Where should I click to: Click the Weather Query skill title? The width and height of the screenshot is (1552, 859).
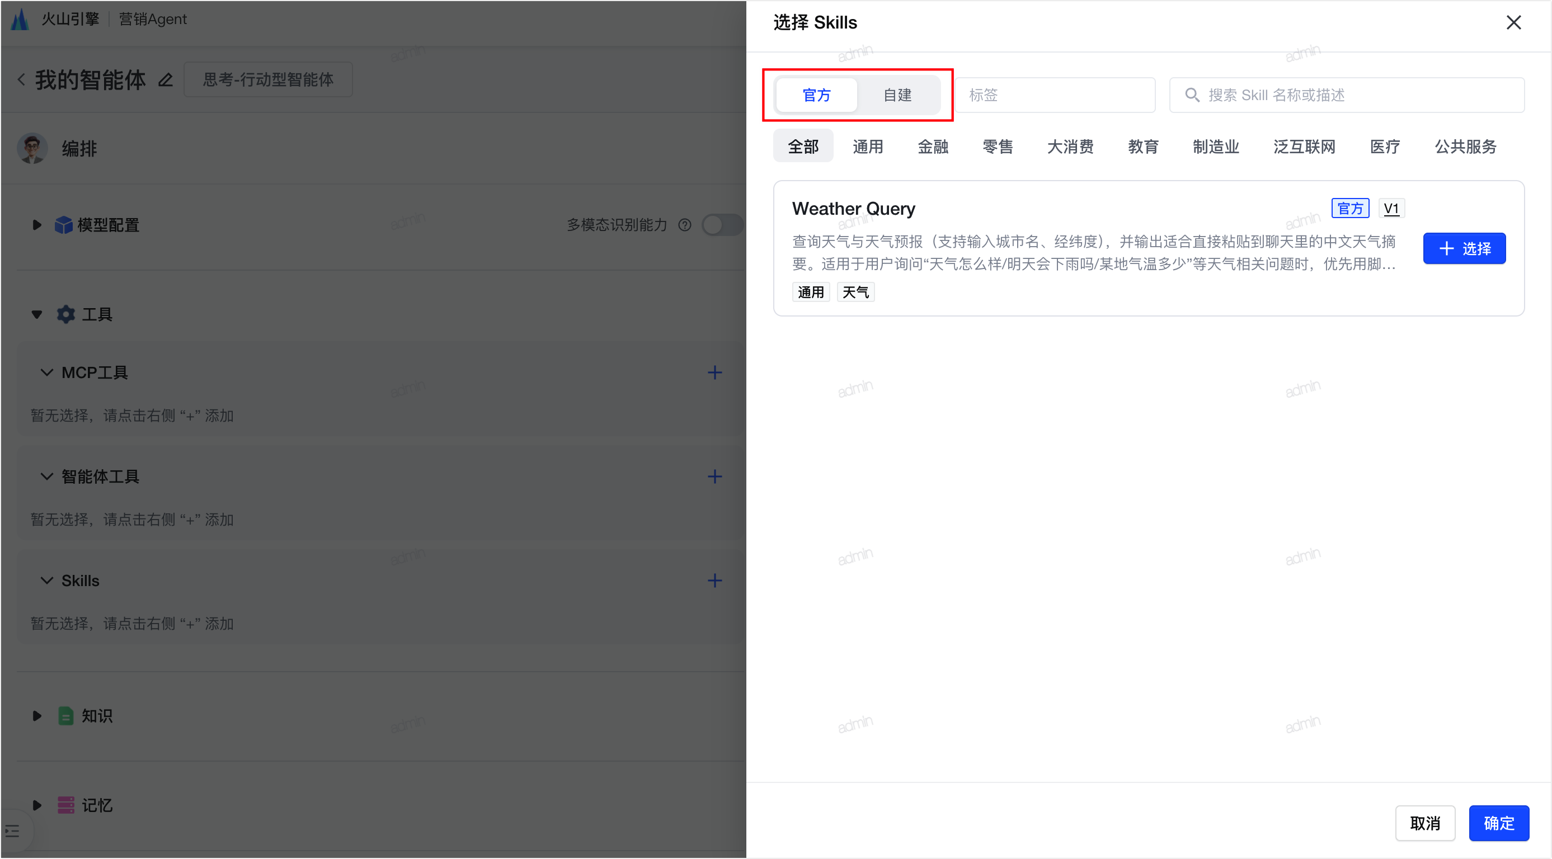pos(853,209)
